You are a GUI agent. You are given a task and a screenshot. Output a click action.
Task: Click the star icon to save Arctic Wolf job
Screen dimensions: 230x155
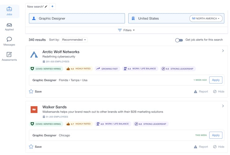pyautogui.click(x=31, y=92)
